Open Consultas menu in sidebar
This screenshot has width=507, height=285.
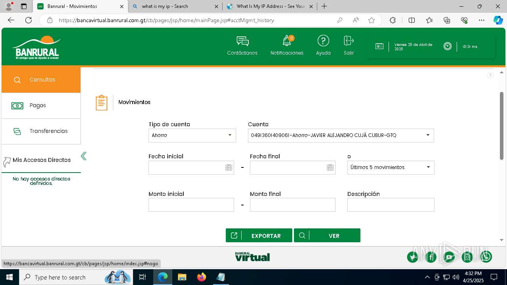click(x=41, y=80)
